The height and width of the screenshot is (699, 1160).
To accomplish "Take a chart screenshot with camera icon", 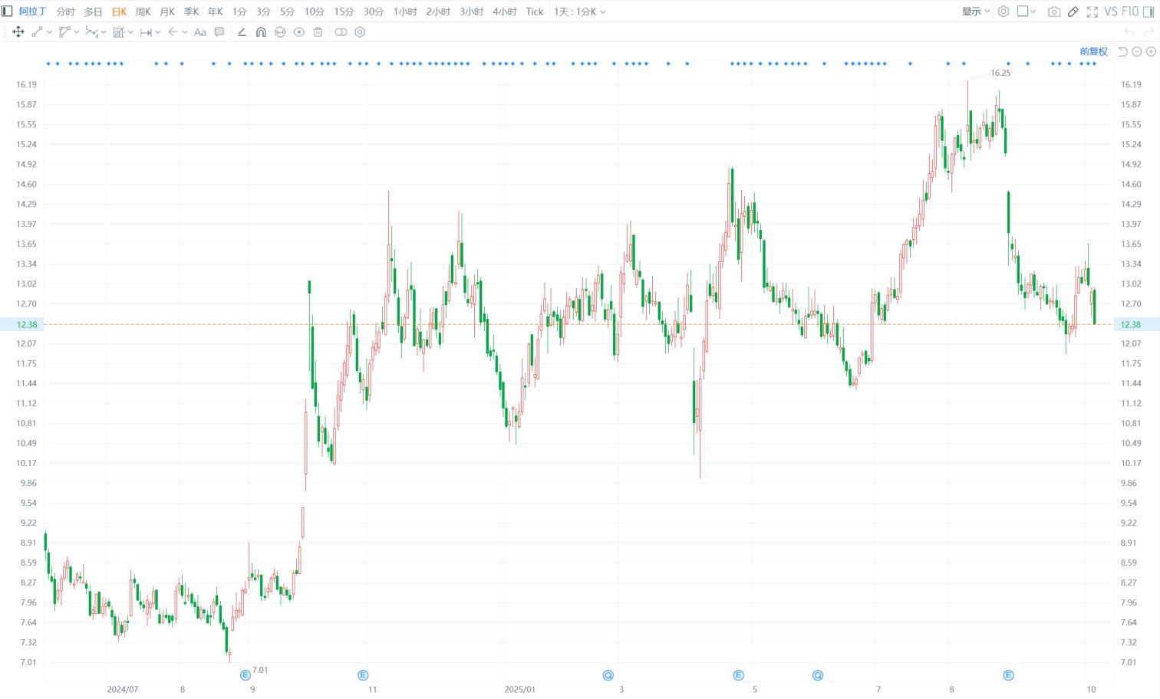I will pos(1054,11).
